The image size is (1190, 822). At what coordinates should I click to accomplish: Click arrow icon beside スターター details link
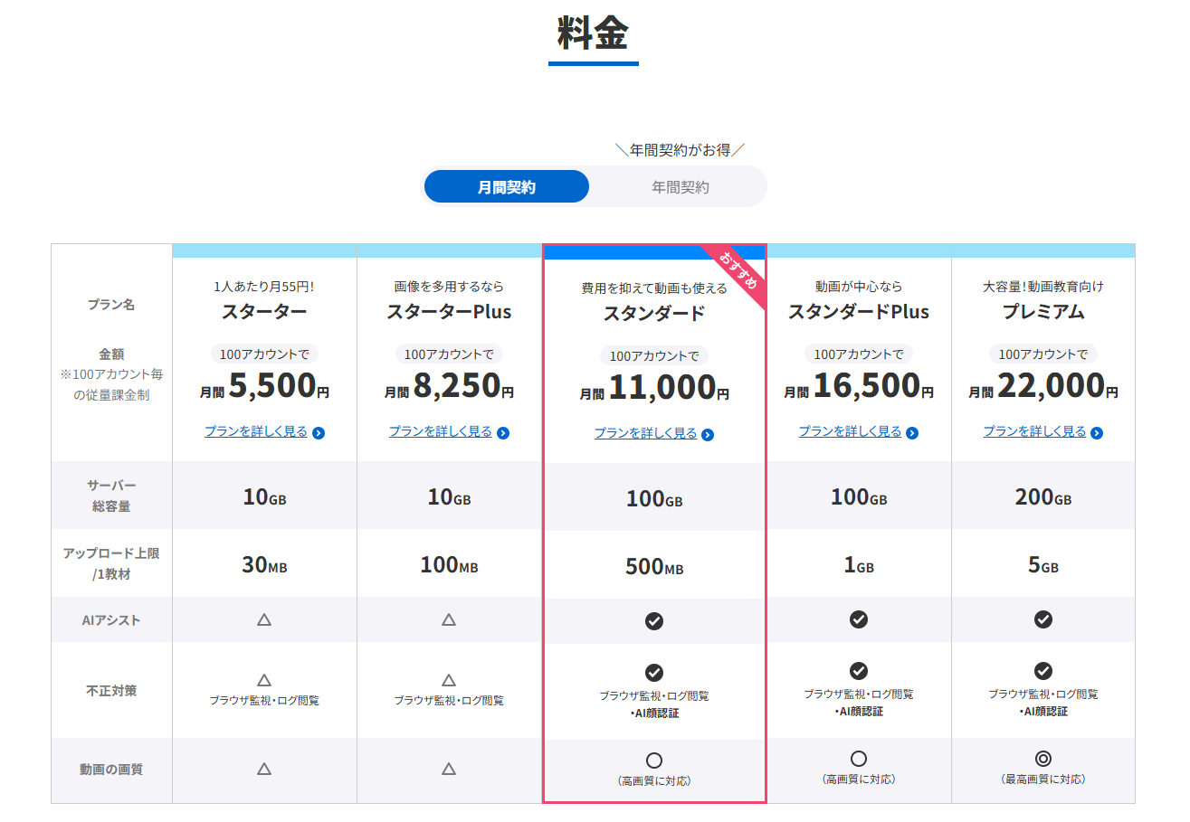click(319, 433)
